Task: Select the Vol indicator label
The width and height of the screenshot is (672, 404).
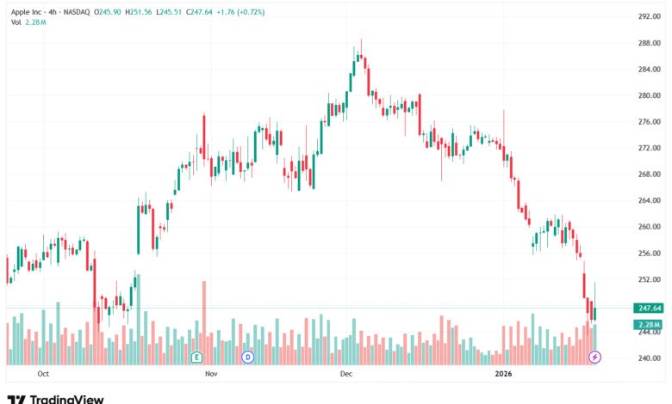Action: [16, 22]
